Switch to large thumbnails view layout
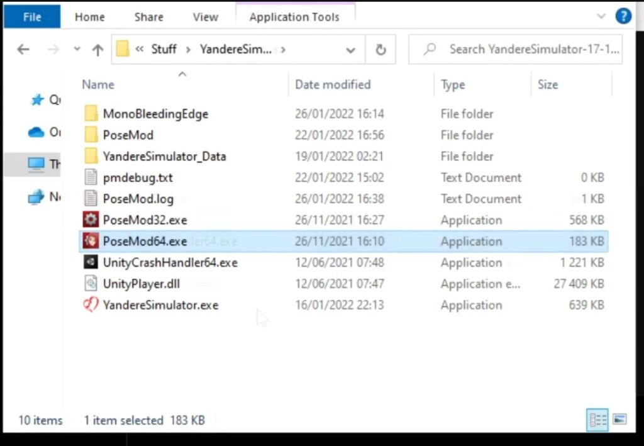Image resolution: width=644 pixels, height=446 pixels. point(619,420)
